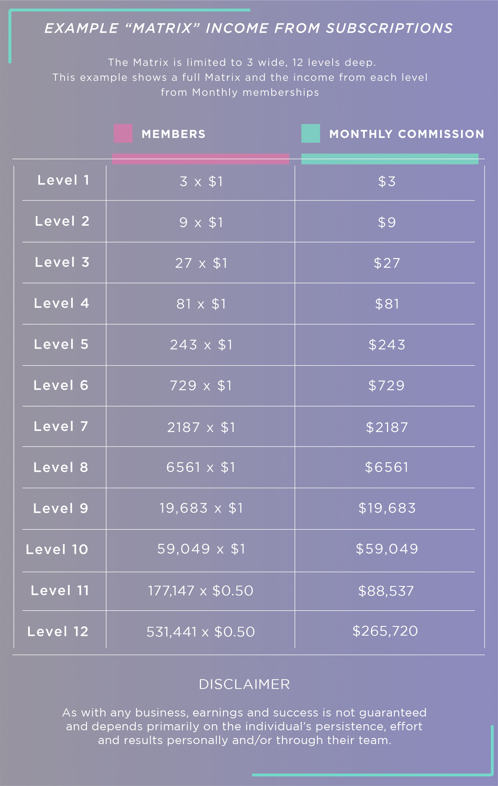Click the 177,147 x $0.50 members cell
Image resolution: width=498 pixels, height=786 pixels.
(x=201, y=591)
